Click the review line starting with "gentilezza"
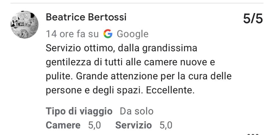This screenshot has width=274, height=135. 130,62
